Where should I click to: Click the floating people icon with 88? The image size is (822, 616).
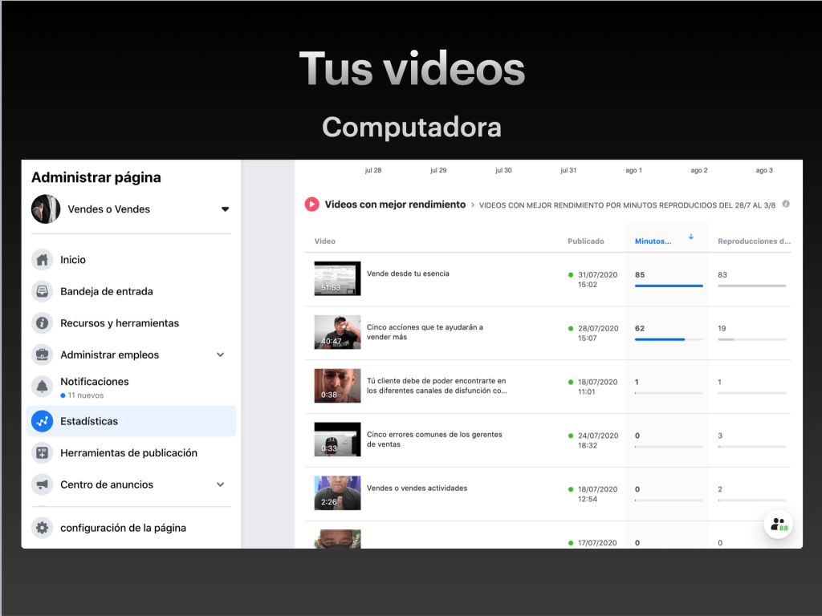[778, 525]
